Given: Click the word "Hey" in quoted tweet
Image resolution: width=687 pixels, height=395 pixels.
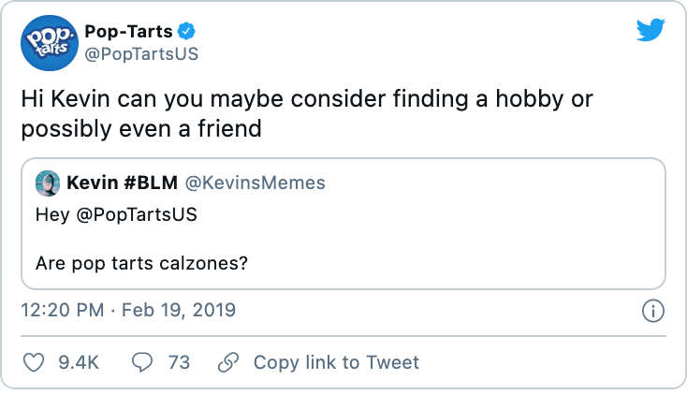Looking at the screenshot, I should coord(51,214).
